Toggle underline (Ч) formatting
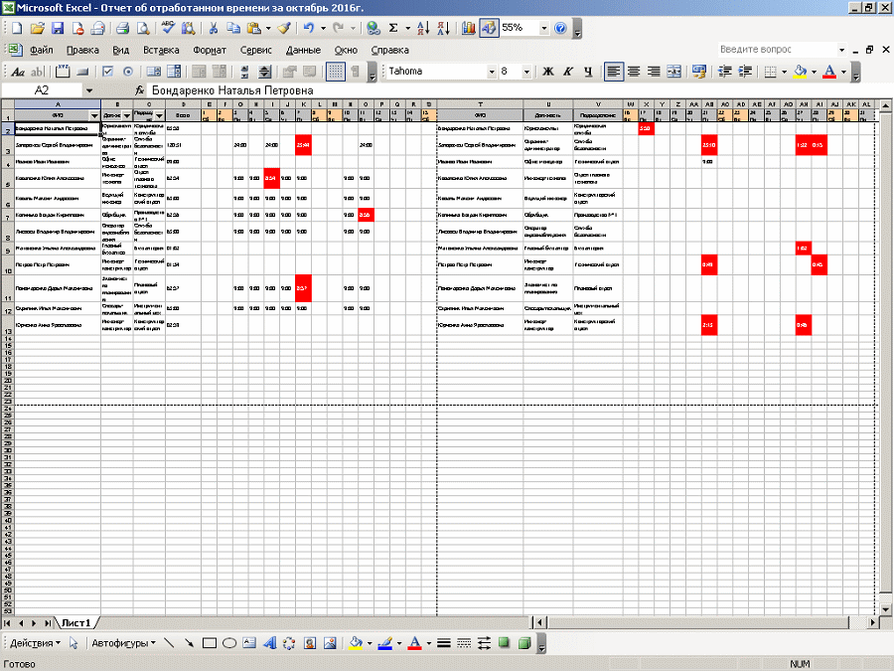This screenshot has height=671, width=894. 588,72
